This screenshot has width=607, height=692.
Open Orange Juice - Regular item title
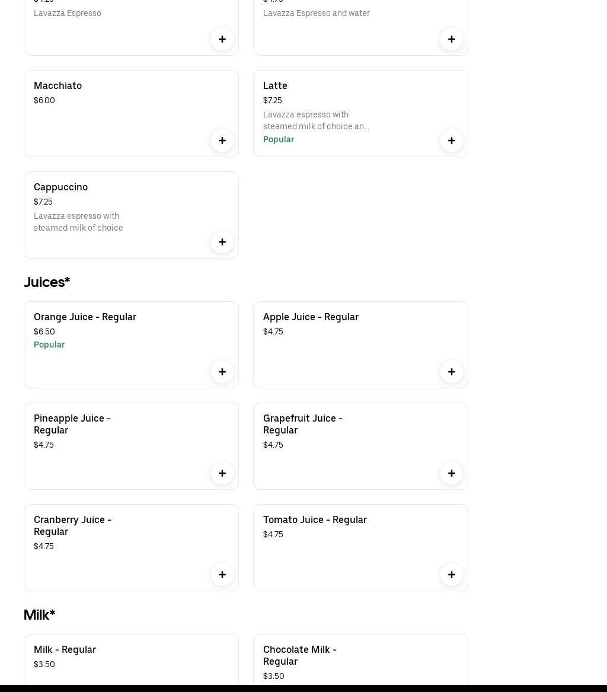point(85,317)
